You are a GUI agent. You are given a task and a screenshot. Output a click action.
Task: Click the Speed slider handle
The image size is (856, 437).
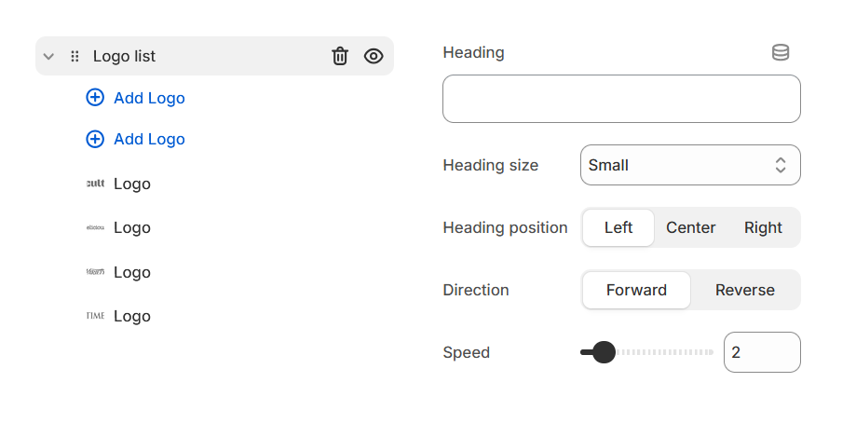click(x=605, y=352)
